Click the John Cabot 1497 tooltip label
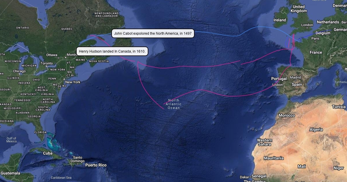This screenshot has height=182, width=347. 153,34
